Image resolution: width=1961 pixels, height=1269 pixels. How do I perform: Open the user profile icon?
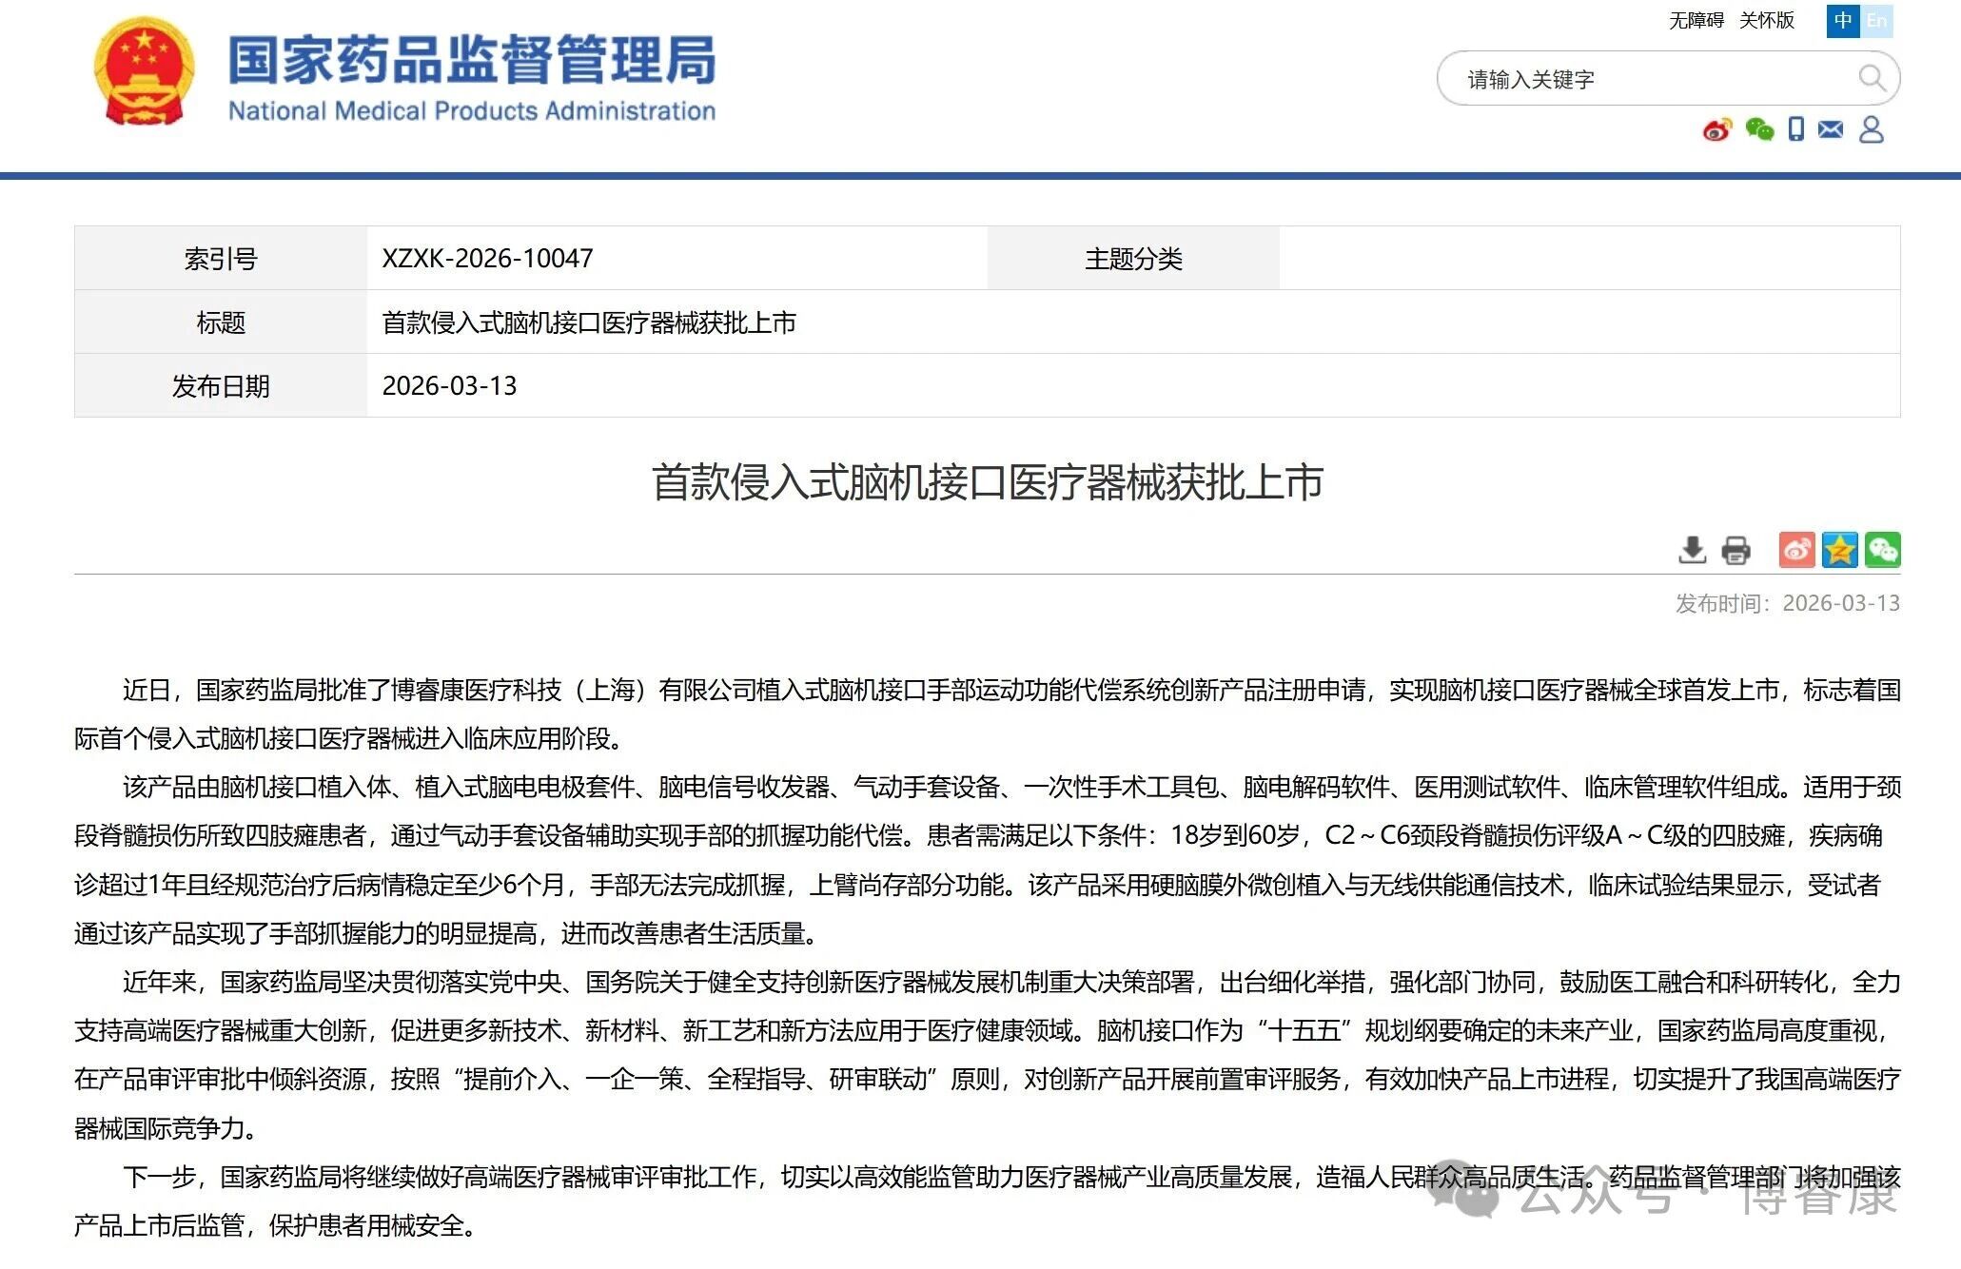[1871, 129]
